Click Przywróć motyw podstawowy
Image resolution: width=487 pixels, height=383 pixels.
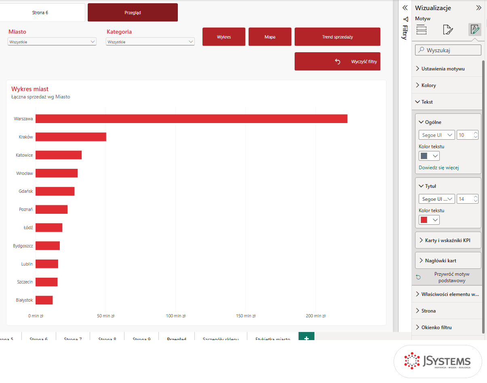[x=452, y=277]
